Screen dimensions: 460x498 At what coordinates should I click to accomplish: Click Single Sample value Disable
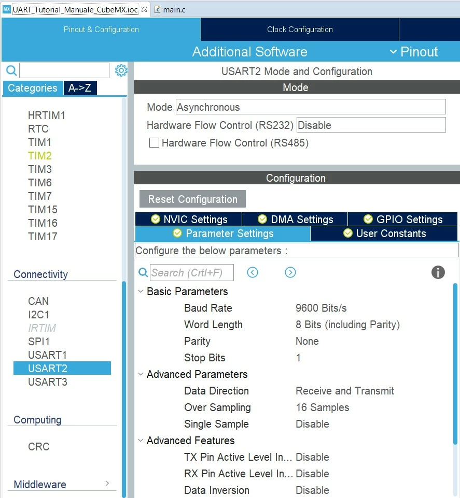[x=312, y=423]
